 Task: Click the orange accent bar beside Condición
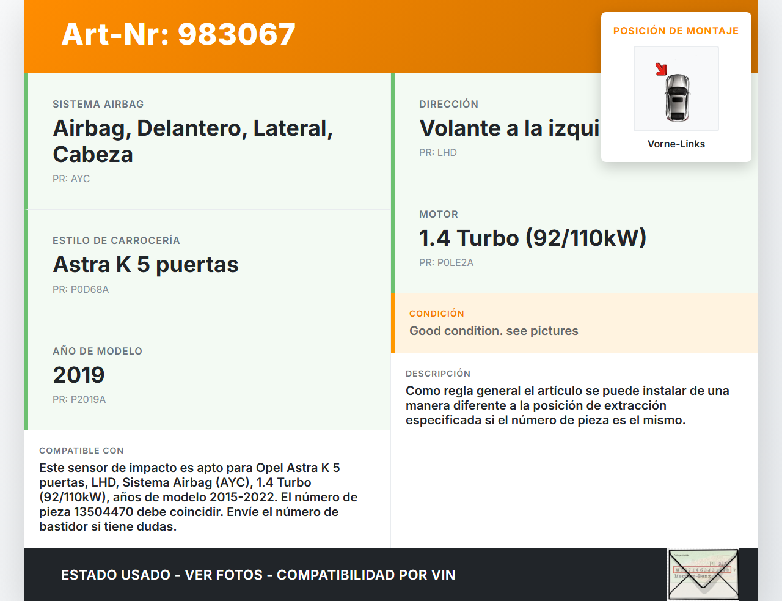393,323
